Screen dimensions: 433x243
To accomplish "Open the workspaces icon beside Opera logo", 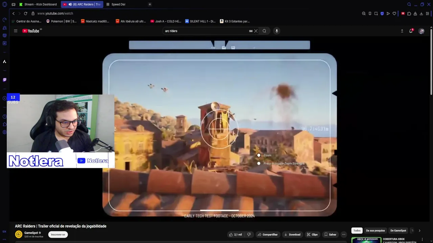I will [13, 4].
